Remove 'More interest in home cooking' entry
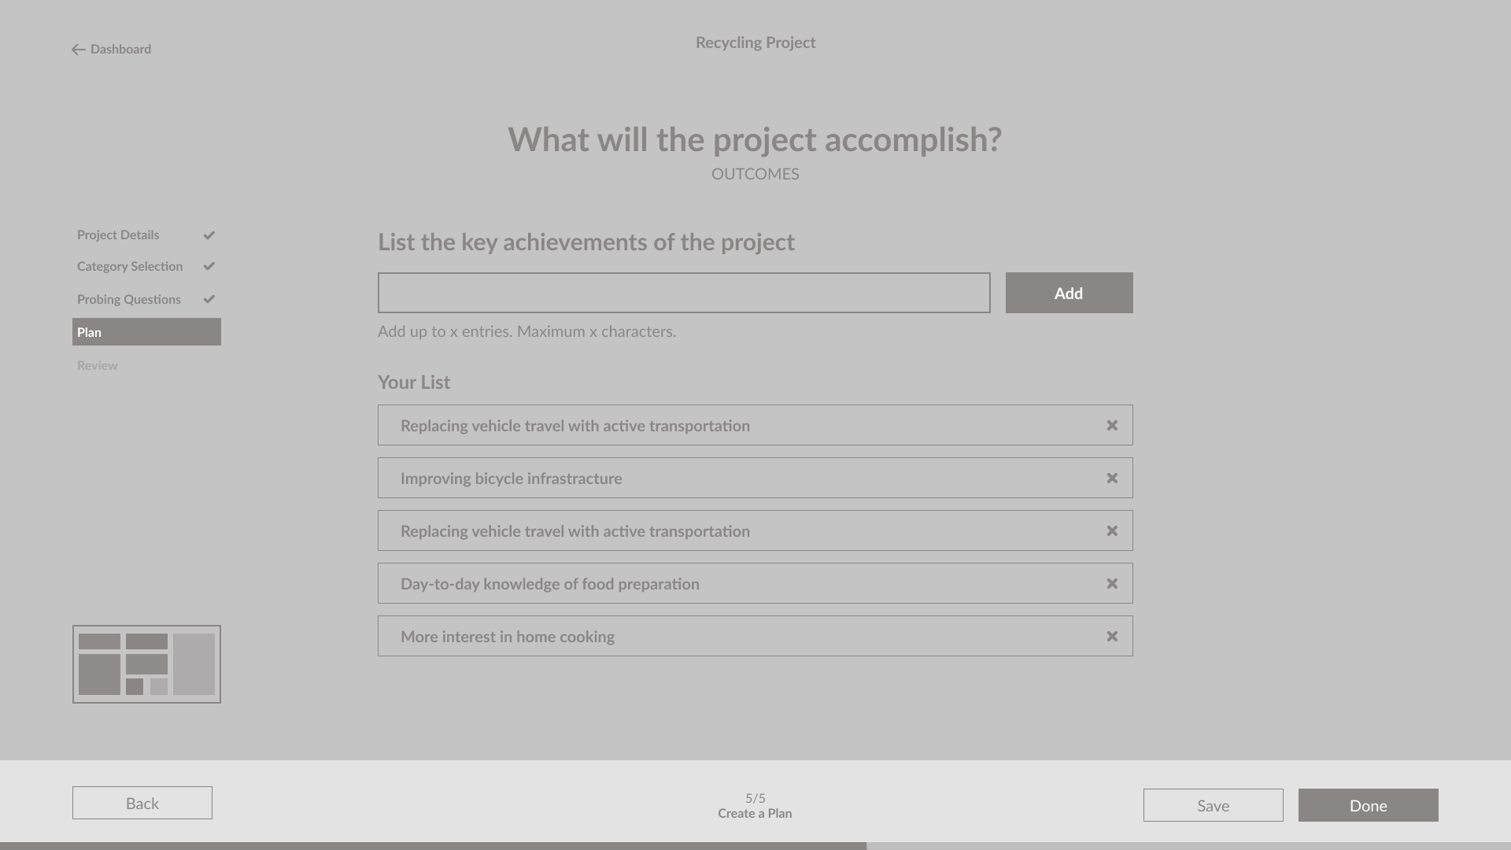The width and height of the screenshot is (1511, 850). (1112, 637)
